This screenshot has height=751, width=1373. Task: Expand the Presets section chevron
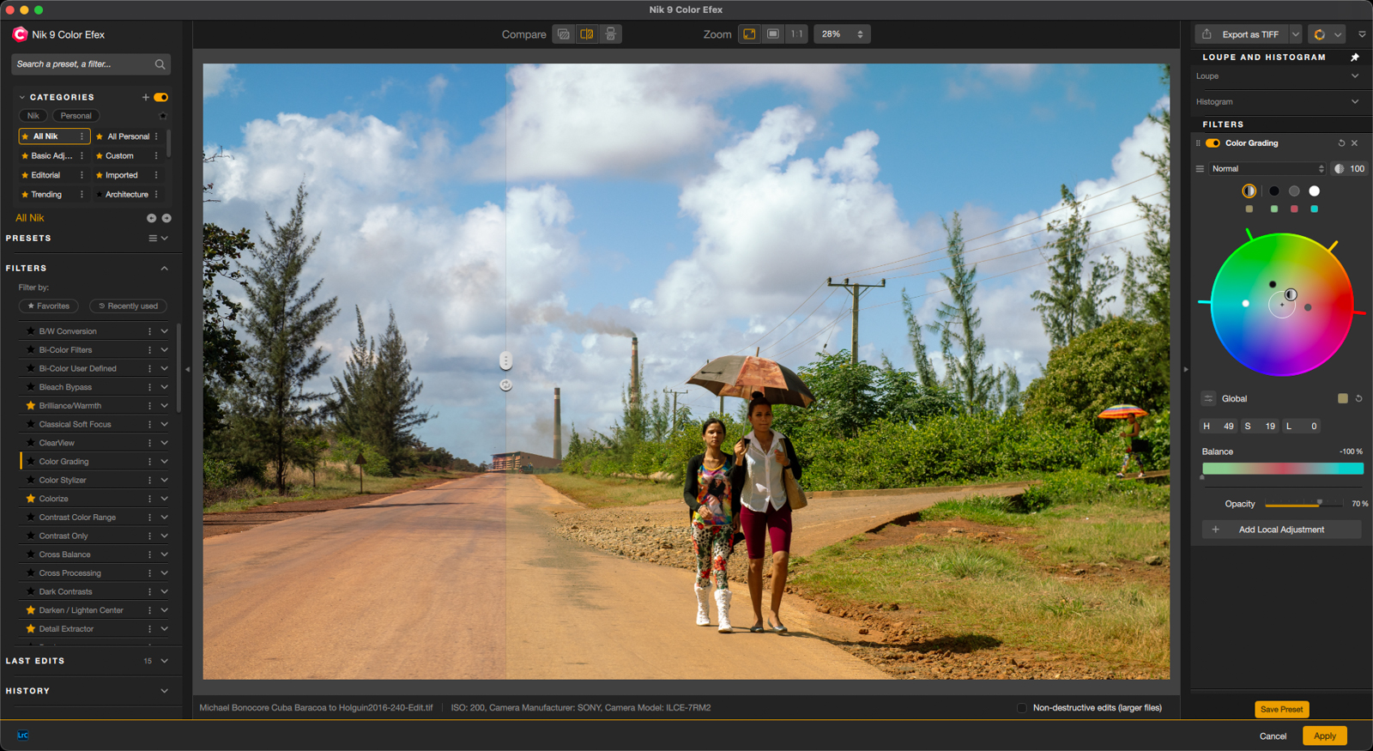165,239
